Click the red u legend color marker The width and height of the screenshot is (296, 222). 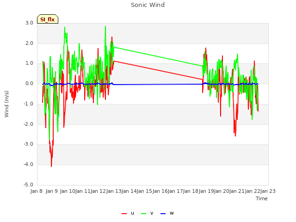pos(124,214)
